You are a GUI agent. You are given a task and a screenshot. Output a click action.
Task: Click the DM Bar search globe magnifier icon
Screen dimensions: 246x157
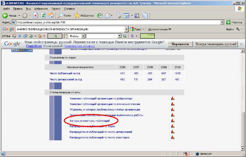click(x=125, y=36)
